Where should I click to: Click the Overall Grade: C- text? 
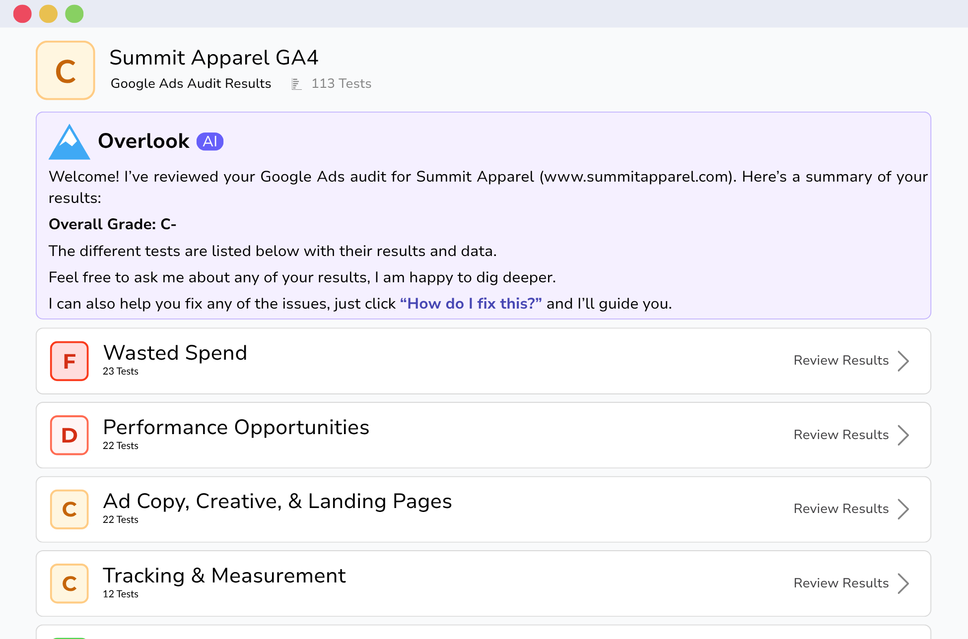point(112,225)
